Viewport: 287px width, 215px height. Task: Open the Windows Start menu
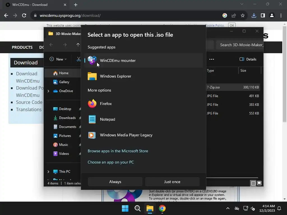tap(125, 208)
